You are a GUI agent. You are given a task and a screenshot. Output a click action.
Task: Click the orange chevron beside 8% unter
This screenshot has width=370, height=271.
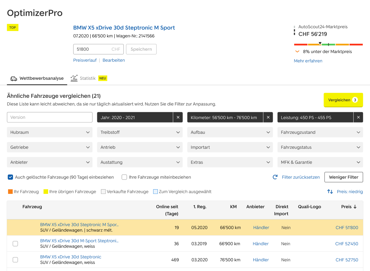297,52
